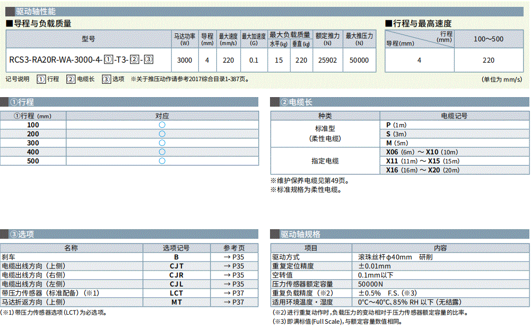Select the cable code 'M (5m)'

point(397,143)
